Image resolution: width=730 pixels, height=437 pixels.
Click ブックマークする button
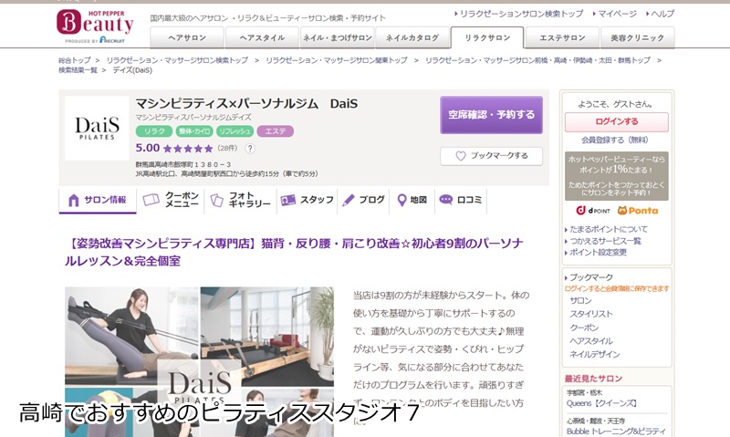tap(491, 156)
